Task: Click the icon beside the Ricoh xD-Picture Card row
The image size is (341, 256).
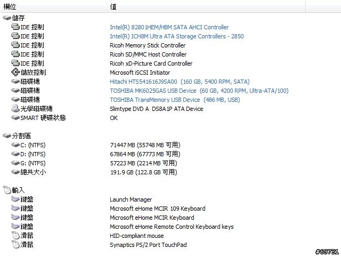Action: (x=15, y=63)
